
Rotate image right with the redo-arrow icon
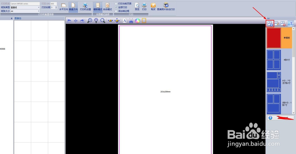(82, 21)
